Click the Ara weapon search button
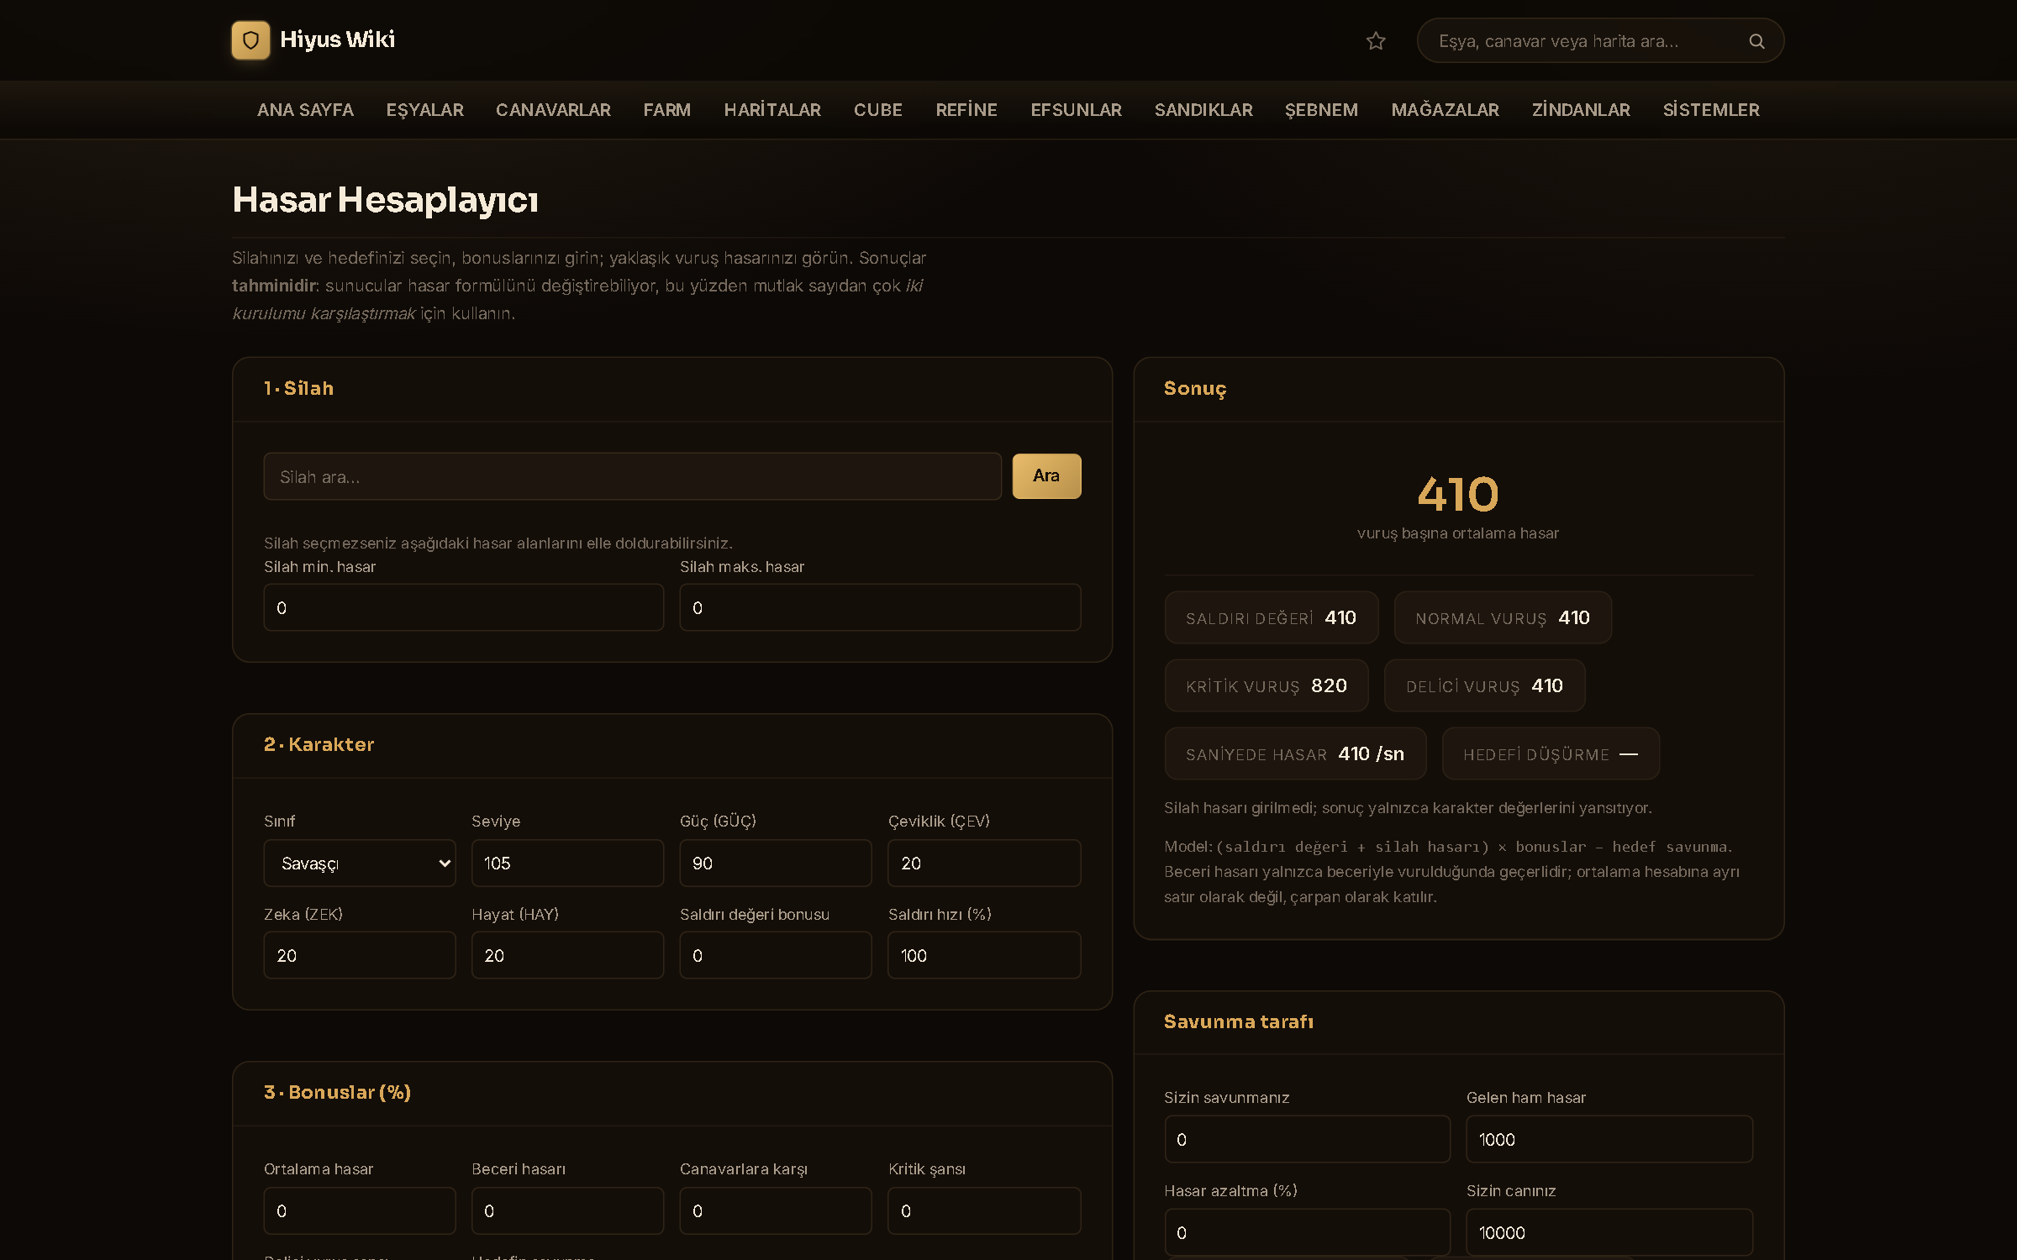The height and width of the screenshot is (1260, 2017). click(x=1046, y=476)
